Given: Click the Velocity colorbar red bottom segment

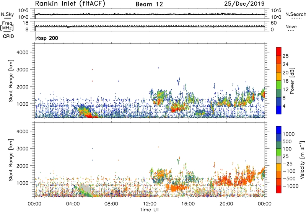Looking at the screenshot, I should 279,189.
